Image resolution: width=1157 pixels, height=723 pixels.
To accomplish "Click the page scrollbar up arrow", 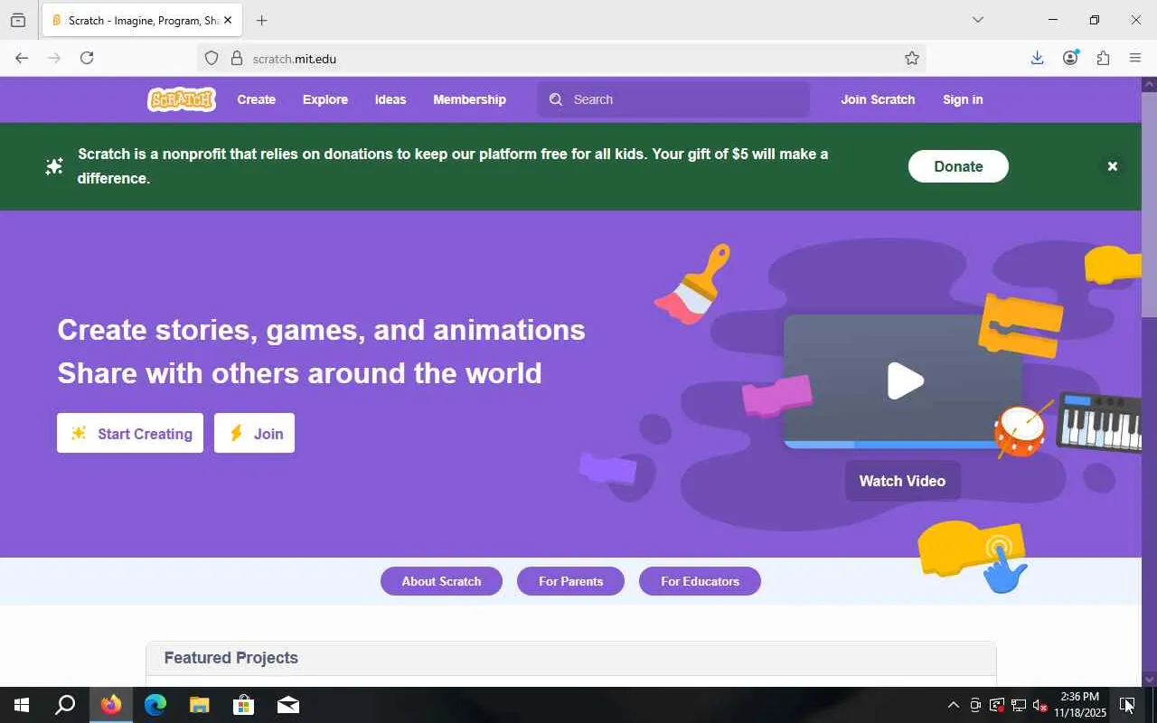I will (x=1150, y=84).
